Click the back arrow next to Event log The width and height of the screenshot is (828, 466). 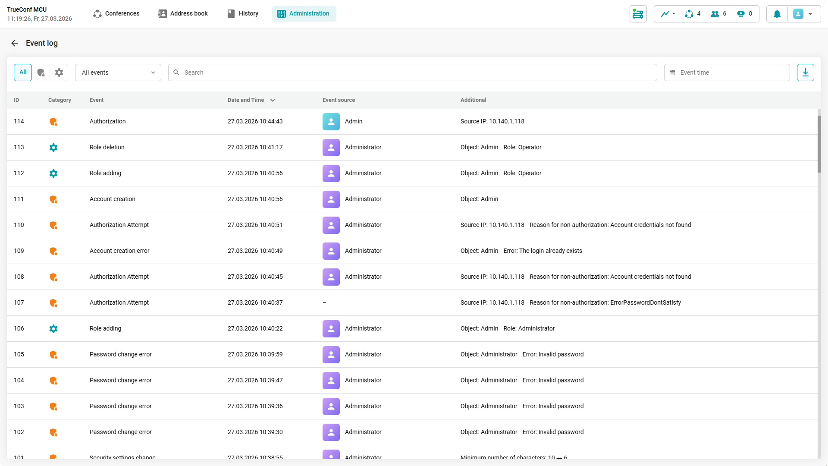click(x=15, y=43)
